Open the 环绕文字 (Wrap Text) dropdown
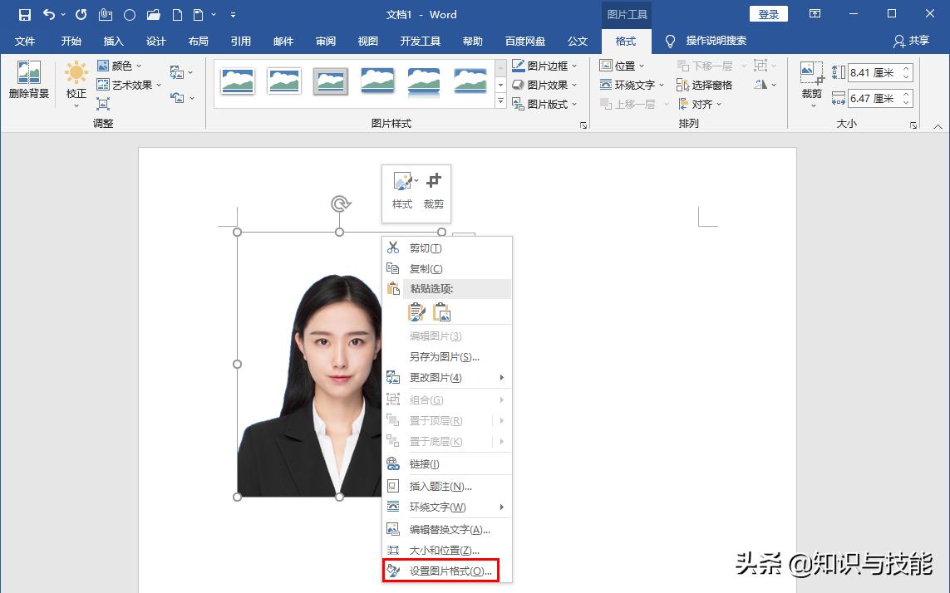Viewport: 950px width, 593px height. (x=633, y=84)
